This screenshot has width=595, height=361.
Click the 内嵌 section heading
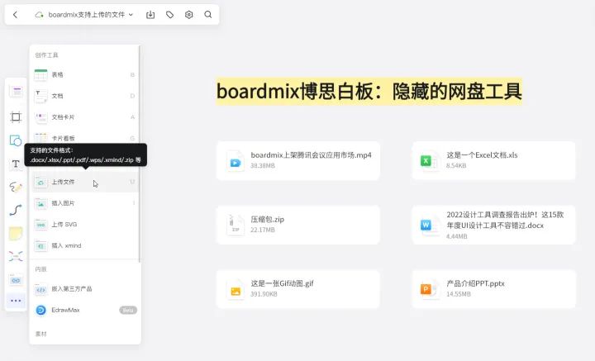pos(40,269)
